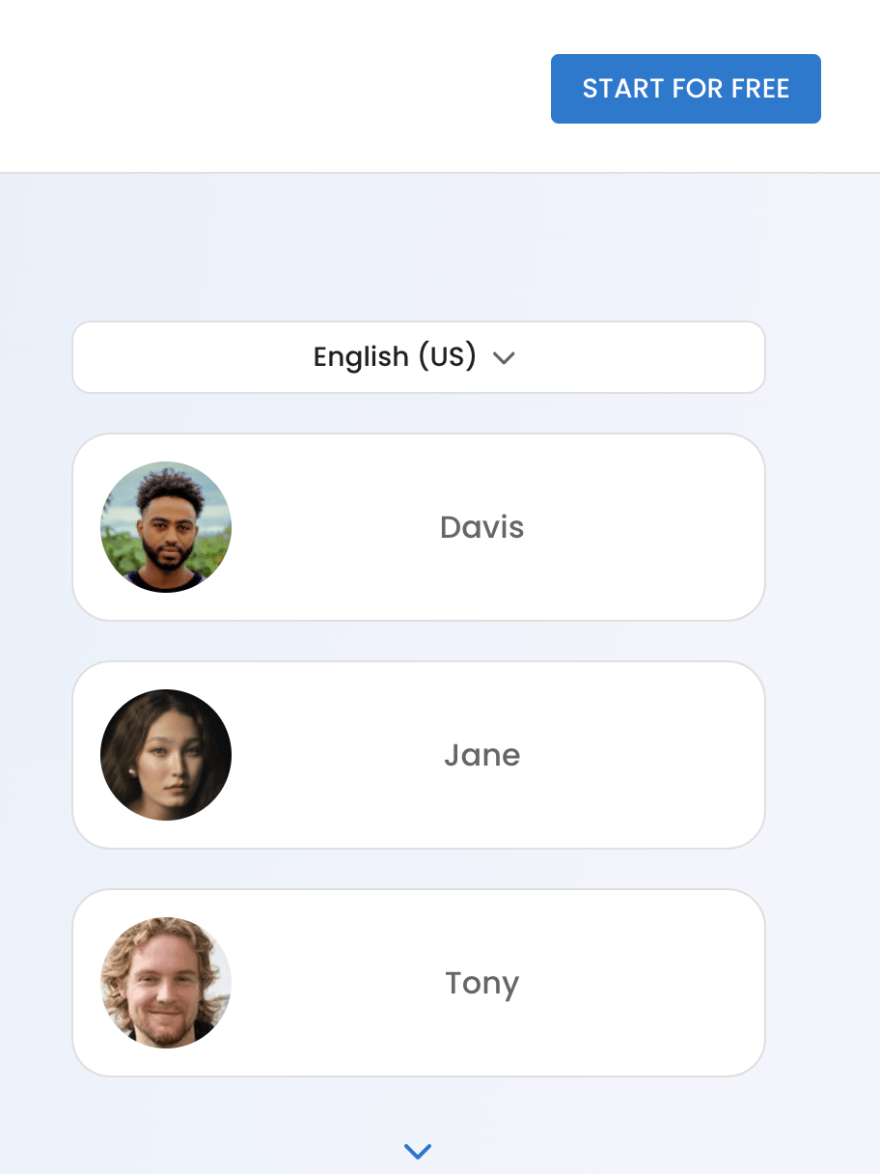Screen dimensions: 880x1174
Task: Click Tony's round profile photo
Action: [166, 983]
